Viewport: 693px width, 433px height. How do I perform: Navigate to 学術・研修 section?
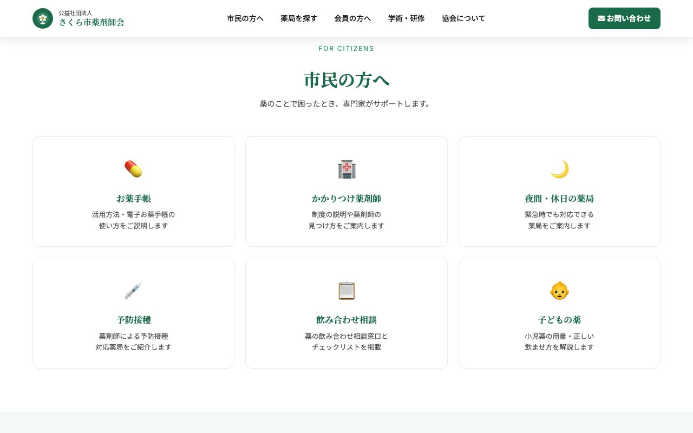pyautogui.click(x=407, y=18)
